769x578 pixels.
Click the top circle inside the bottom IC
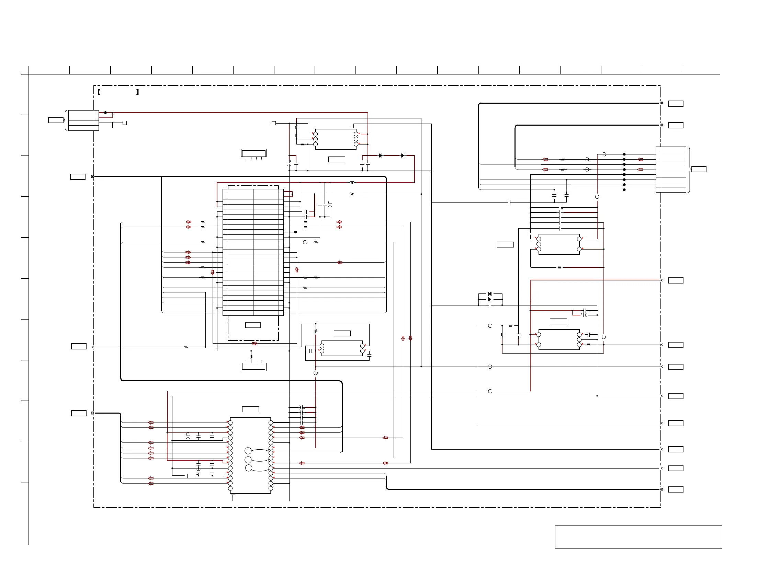point(248,451)
